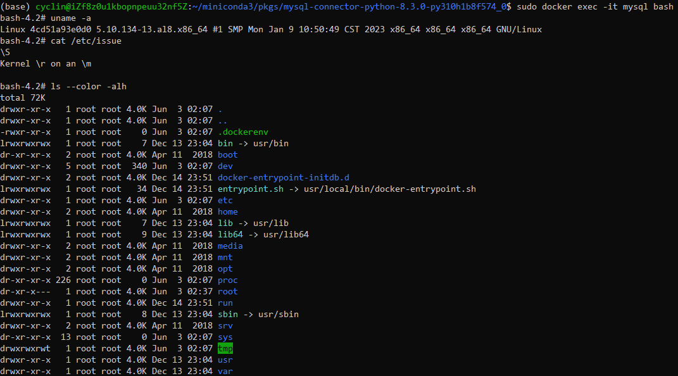Click the entrypoint.sh symlink name
Viewport: 678px width, 376px height.
(250, 189)
